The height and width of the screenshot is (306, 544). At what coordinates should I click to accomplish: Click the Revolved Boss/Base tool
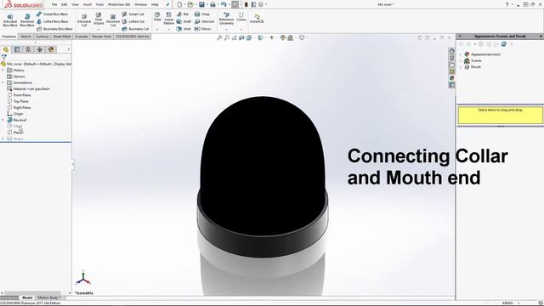pyautogui.click(x=27, y=20)
